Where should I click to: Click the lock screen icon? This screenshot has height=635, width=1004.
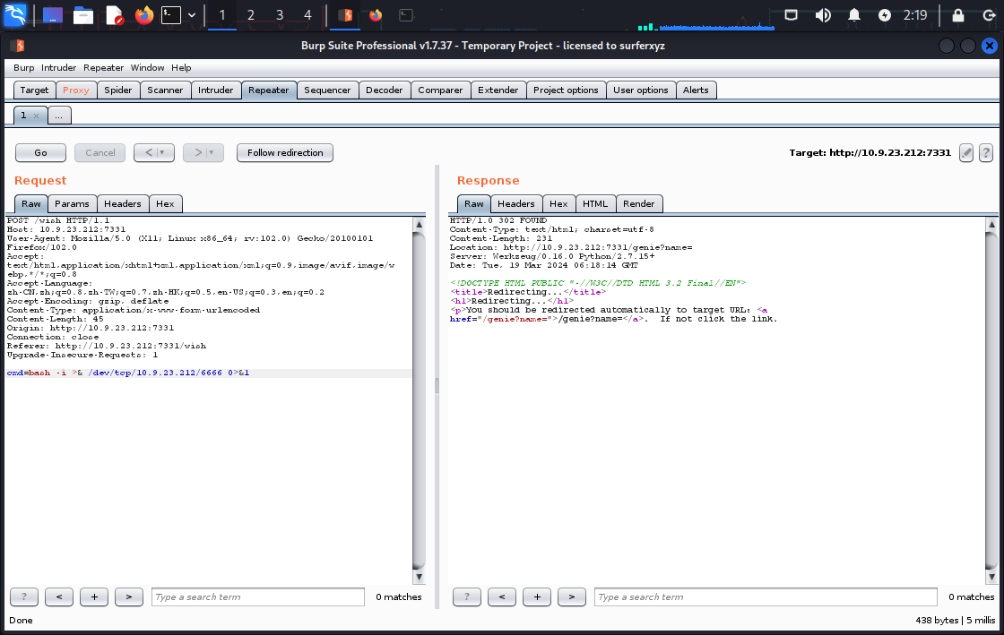click(x=958, y=14)
